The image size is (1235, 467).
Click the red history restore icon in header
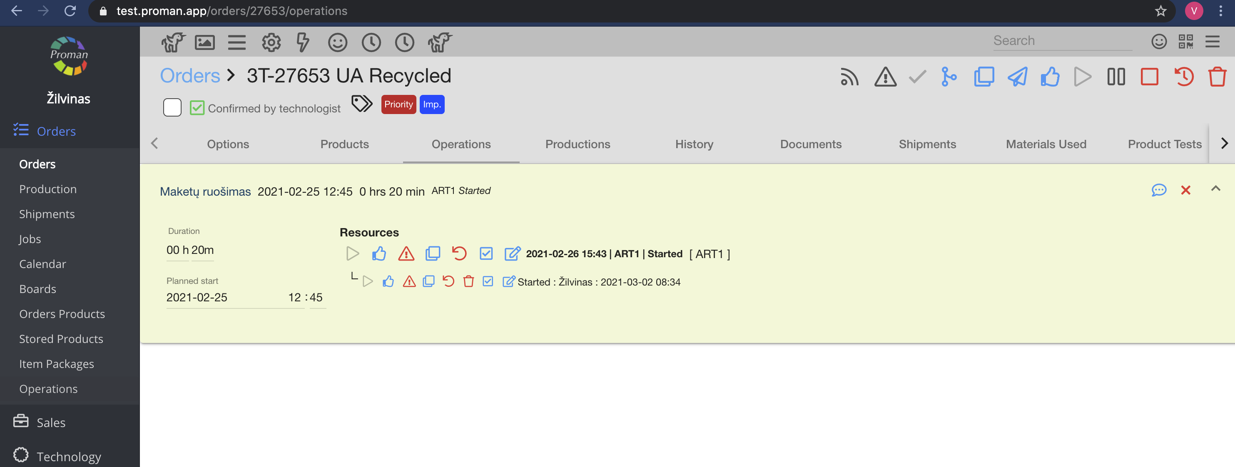[x=1183, y=77]
